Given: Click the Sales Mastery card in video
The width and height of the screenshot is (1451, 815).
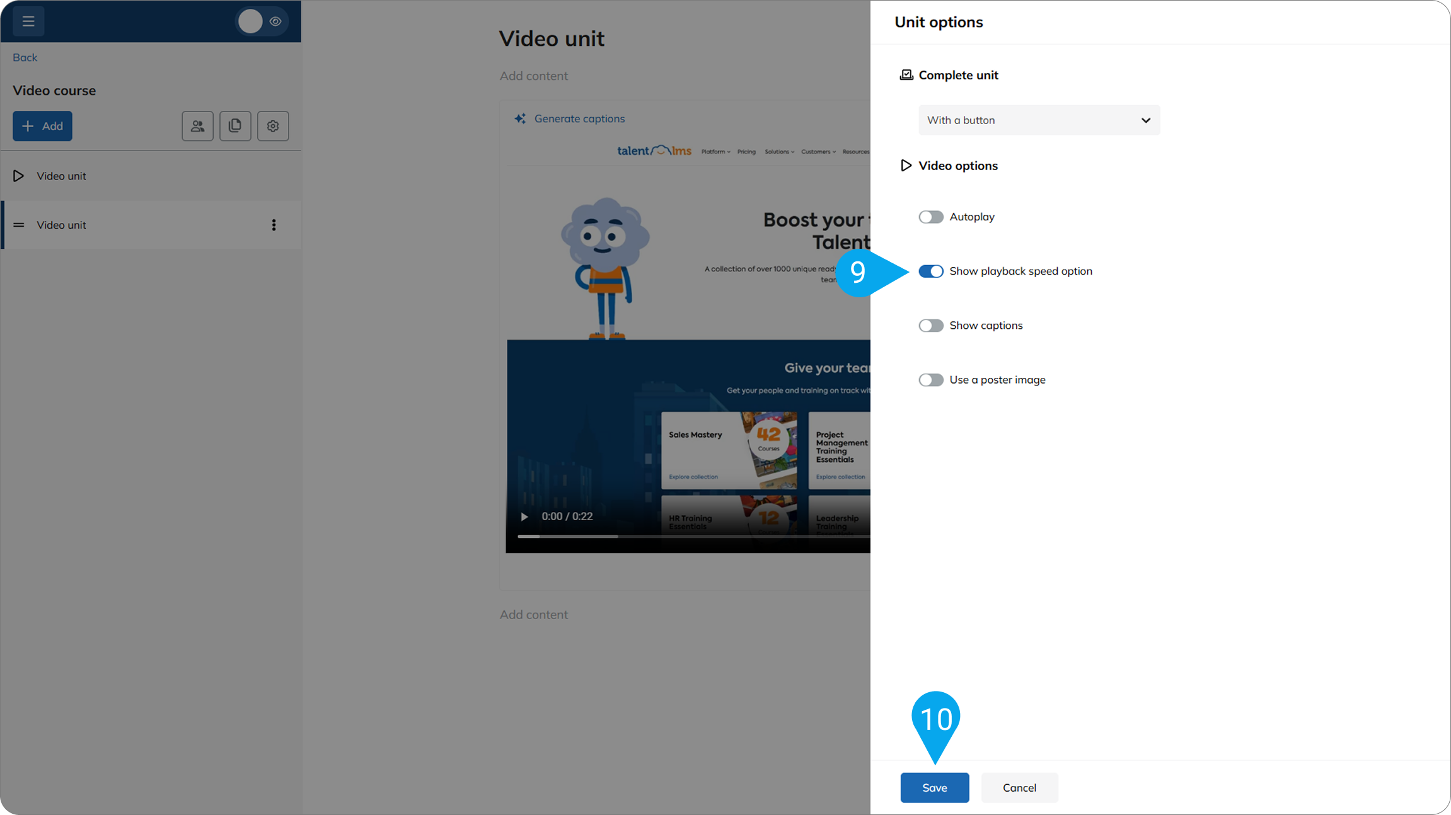Looking at the screenshot, I should [729, 450].
